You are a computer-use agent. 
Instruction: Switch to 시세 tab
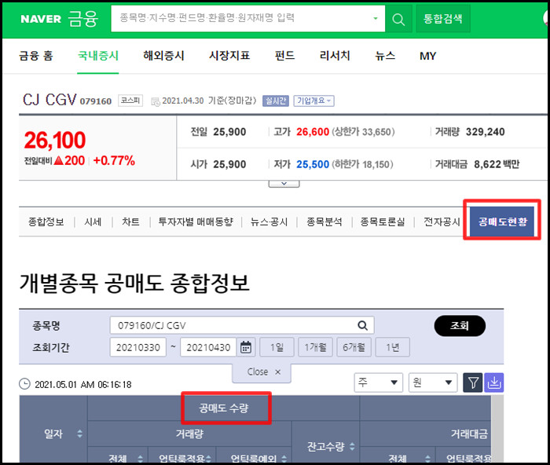(93, 222)
